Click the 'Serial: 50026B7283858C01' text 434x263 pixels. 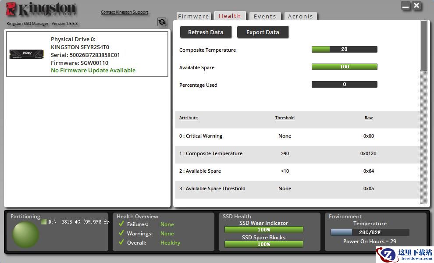(x=85, y=55)
